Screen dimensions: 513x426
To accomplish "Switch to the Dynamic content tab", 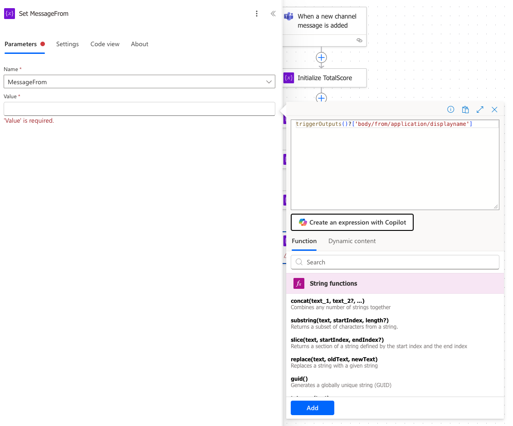I will tap(352, 241).
